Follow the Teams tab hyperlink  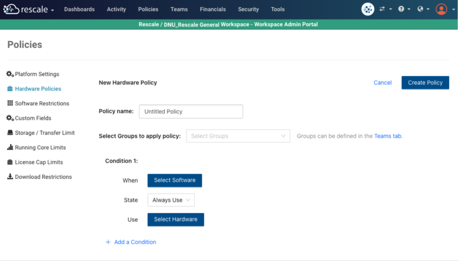tap(388, 136)
